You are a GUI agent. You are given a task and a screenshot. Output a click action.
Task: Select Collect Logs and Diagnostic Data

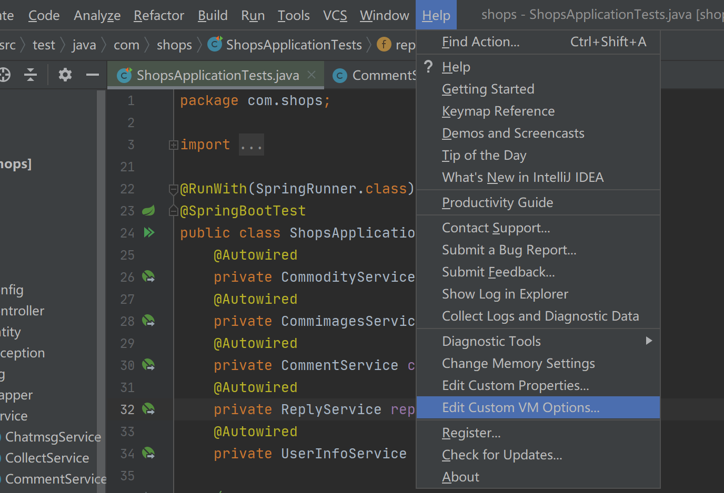pyautogui.click(x=538, y=316)
